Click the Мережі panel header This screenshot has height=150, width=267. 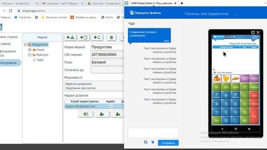(42, 37)
